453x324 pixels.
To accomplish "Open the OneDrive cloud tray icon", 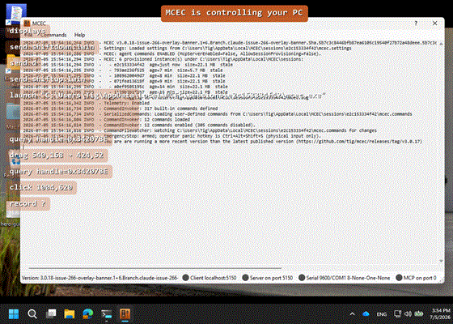I will click(x=366, y=314).
